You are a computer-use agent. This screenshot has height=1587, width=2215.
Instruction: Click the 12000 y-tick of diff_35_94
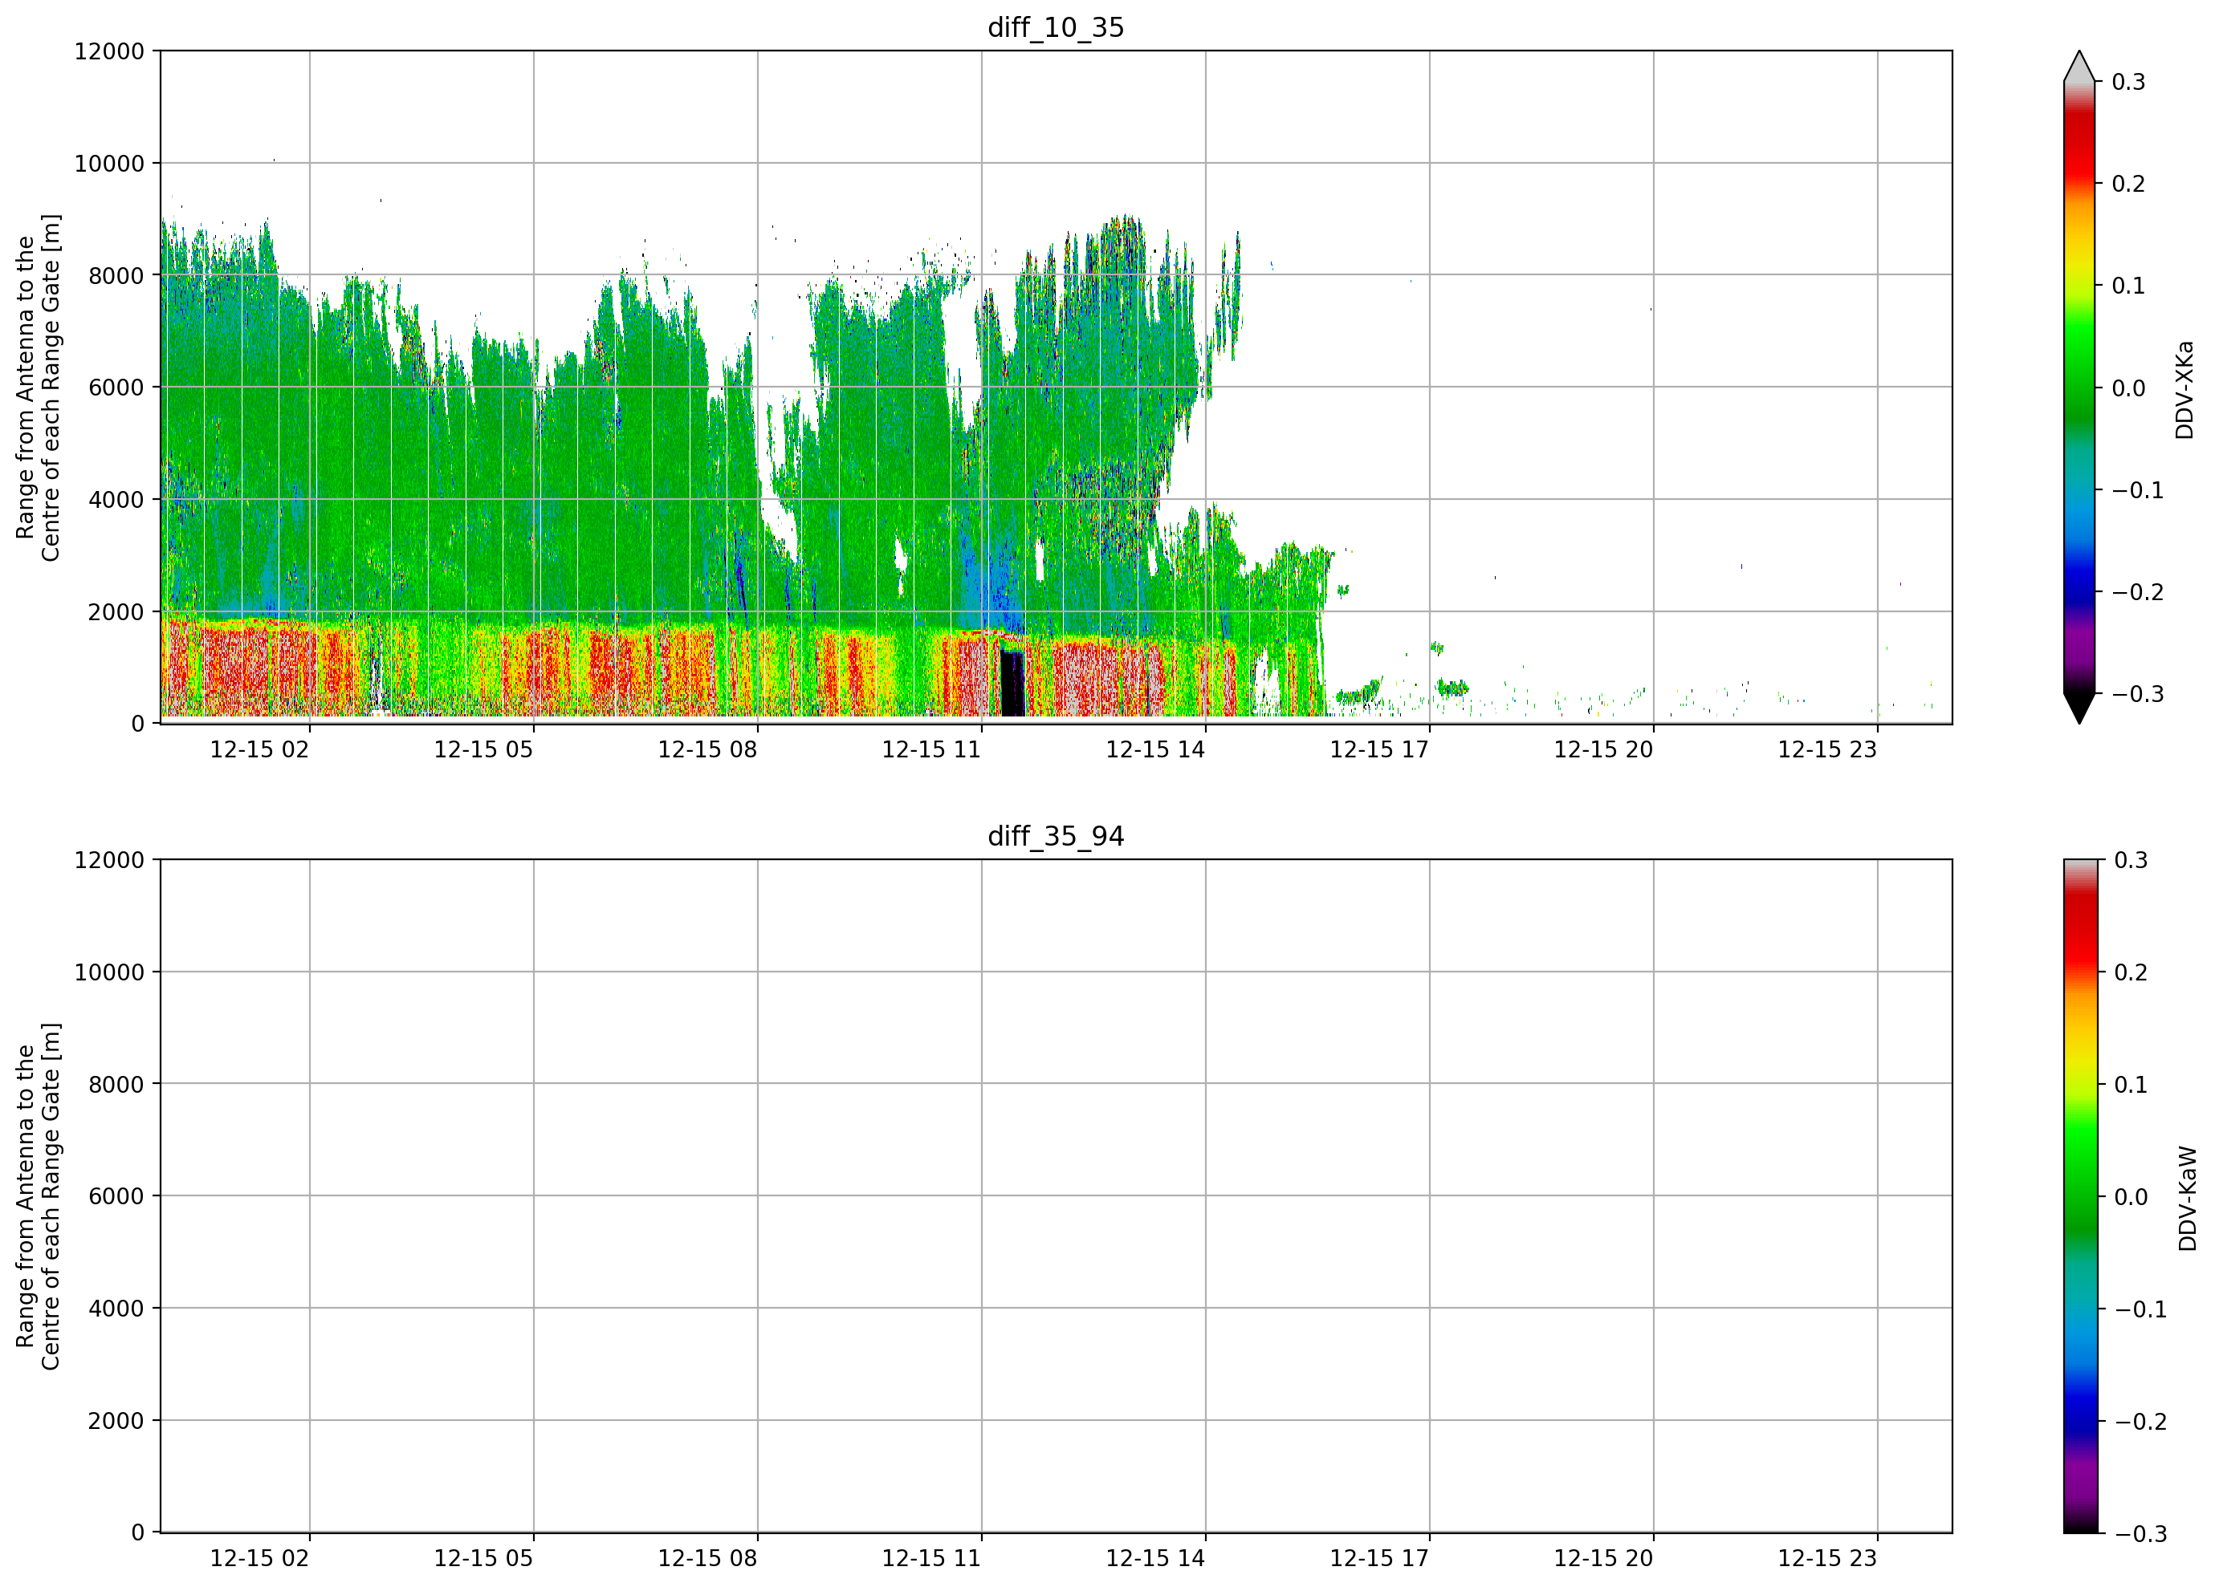click(109, 861)
